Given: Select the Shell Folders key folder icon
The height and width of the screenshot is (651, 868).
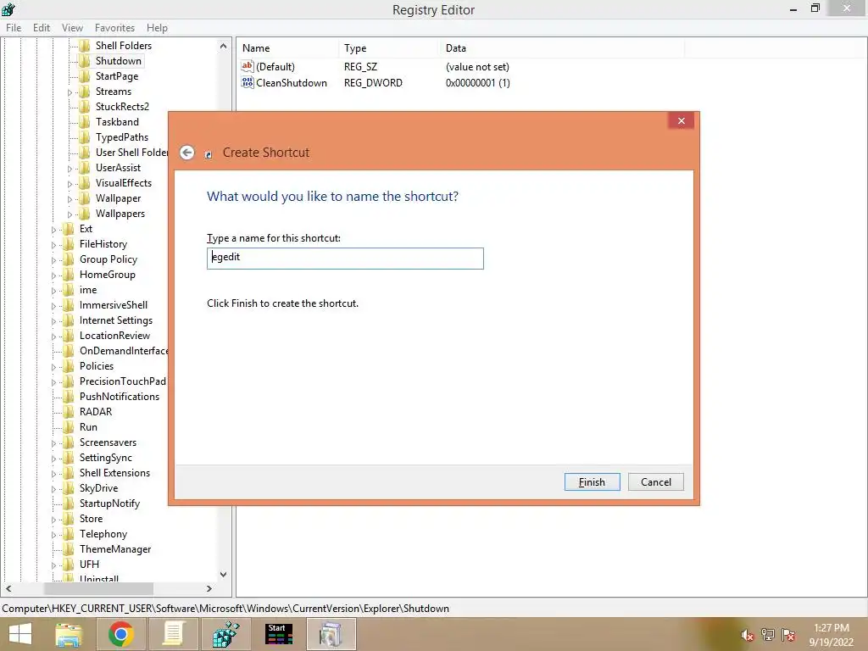Looking at the screenshot, I should 84,46.
